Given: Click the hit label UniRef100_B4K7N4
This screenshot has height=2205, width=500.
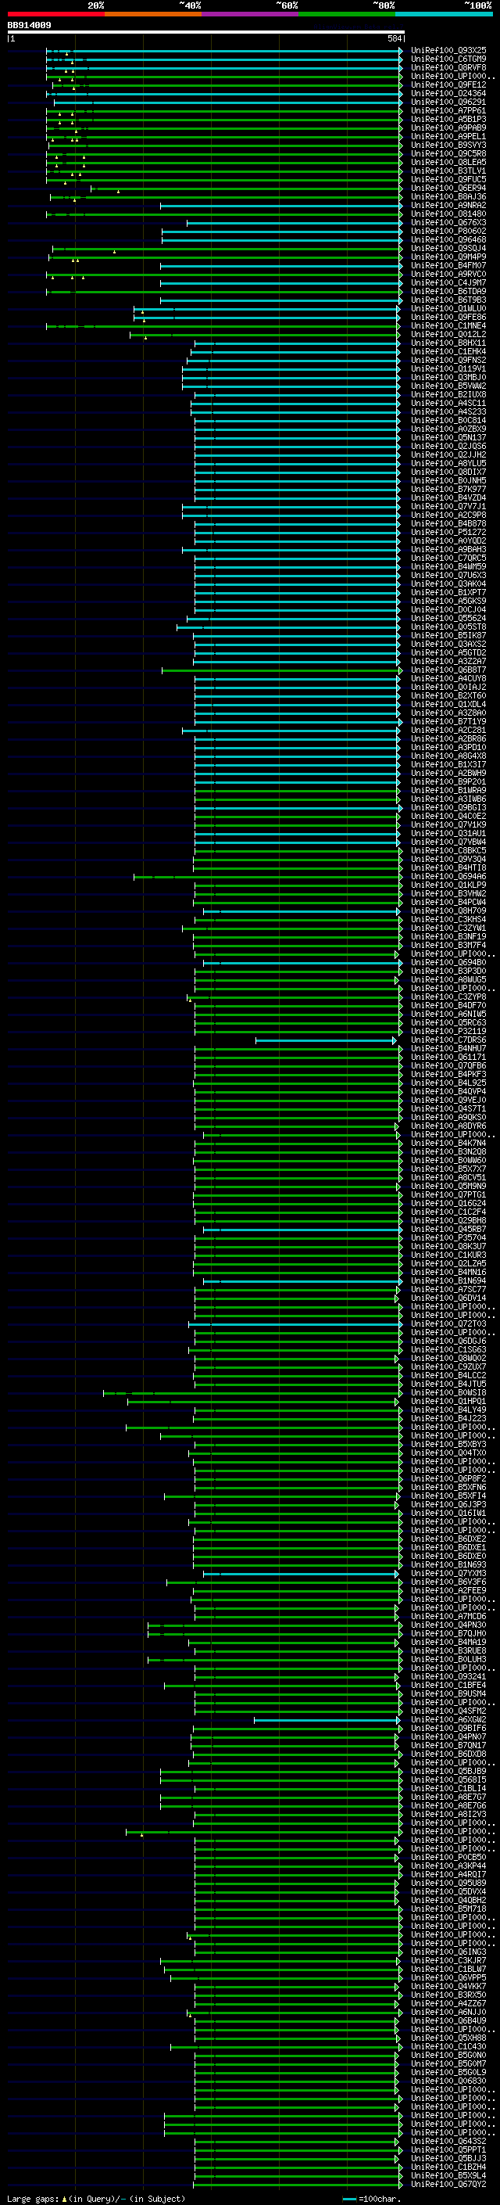Looking at the screenshot, I should click(448, 1143).
